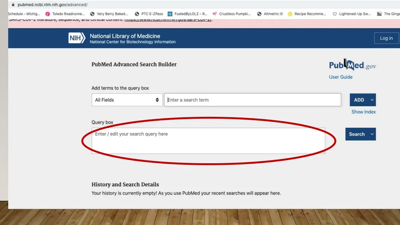Click the lock icon in address bar
The width and height of the screenshot is (400, 225).
(x=13, y=5)
